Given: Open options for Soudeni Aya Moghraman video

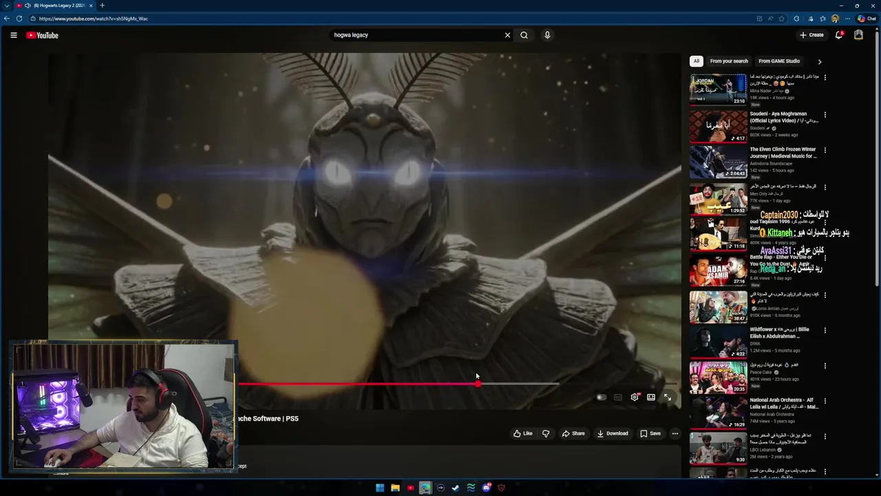Looking at the screenshot, I should pos(825,114).
